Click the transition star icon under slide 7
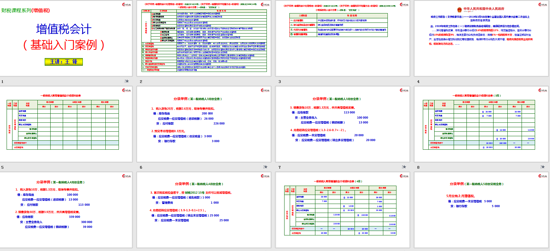Screen dimensions: 550x251 (x=404, y=167)
